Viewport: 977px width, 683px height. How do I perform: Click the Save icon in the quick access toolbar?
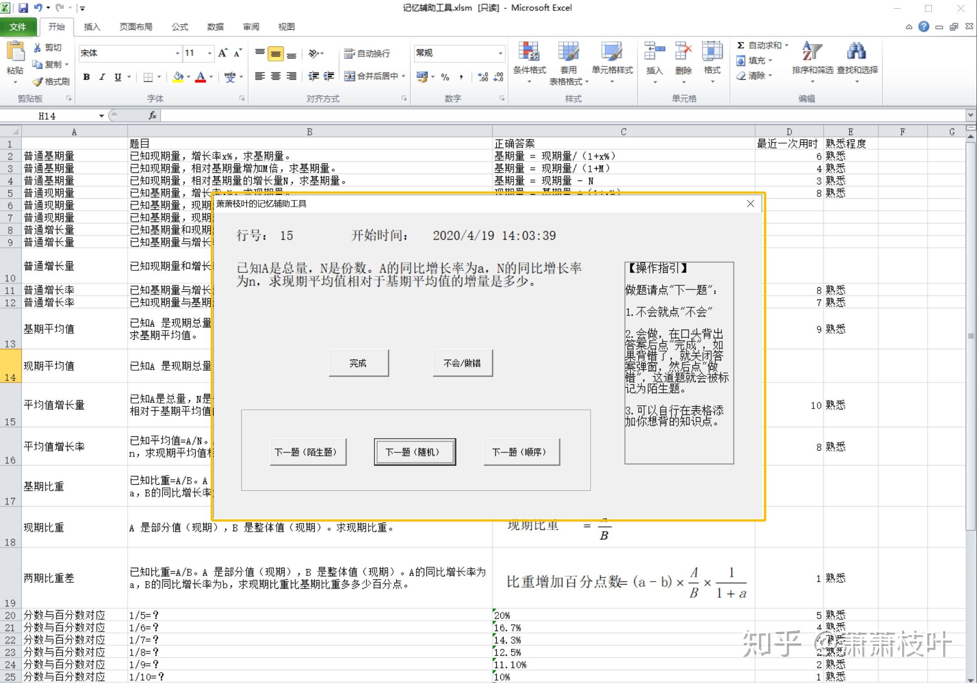pos(23,8)
